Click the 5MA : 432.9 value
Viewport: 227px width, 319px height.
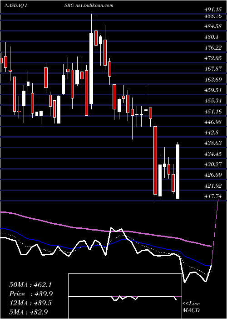point(28,312)
